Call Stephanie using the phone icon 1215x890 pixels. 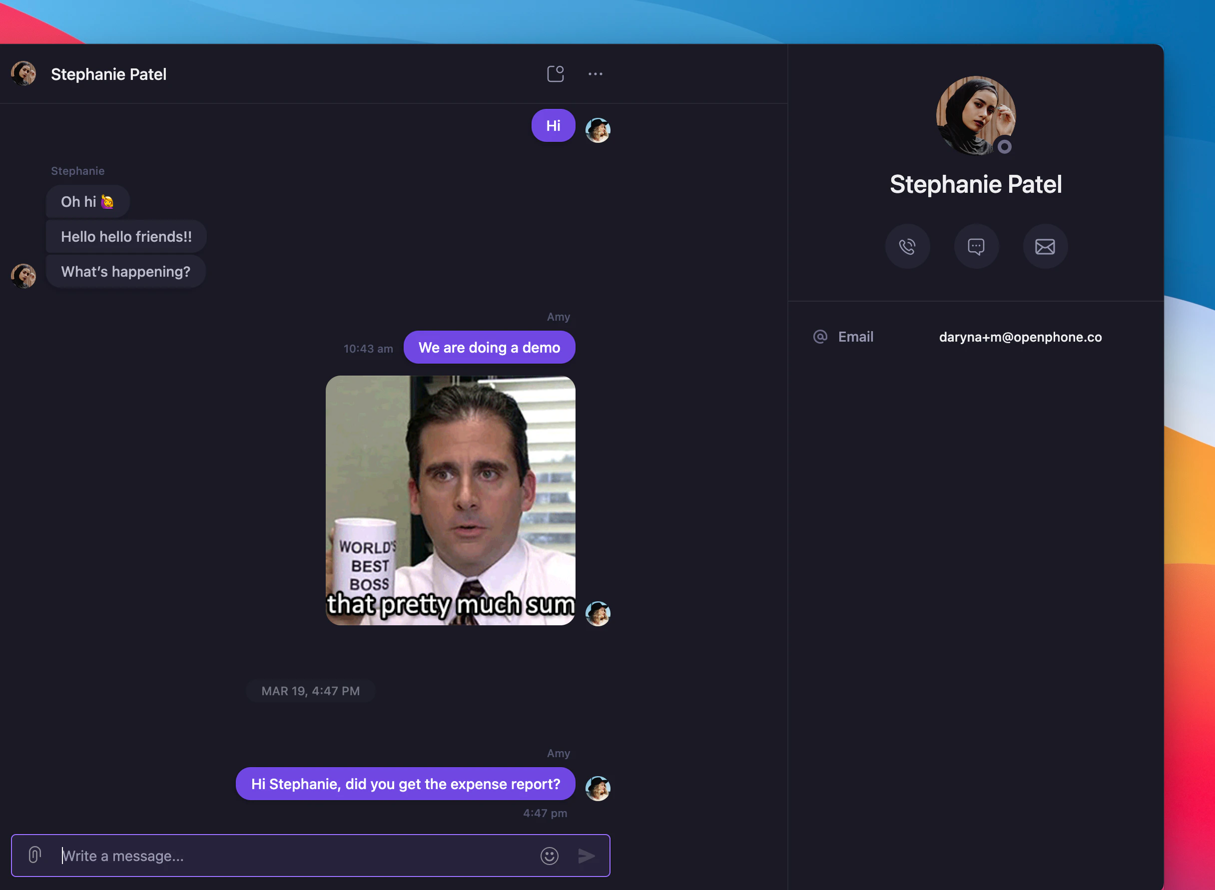pyautogui.click(x=907, y=246)
